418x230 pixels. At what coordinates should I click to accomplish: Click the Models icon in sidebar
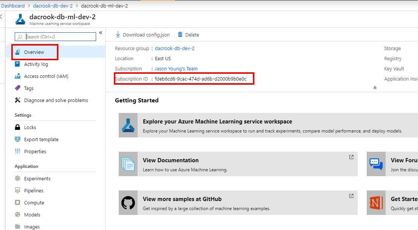point(18,214)
